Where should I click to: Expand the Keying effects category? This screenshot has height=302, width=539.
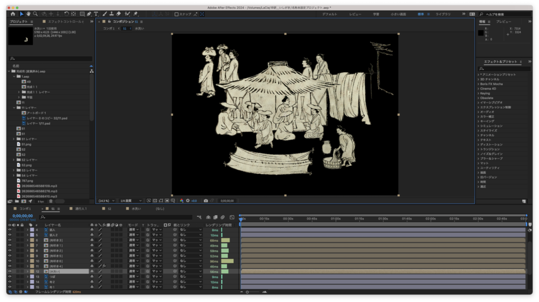point(486,93)
